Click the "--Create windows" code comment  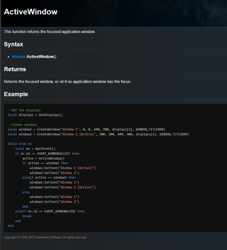pos(23,125)
